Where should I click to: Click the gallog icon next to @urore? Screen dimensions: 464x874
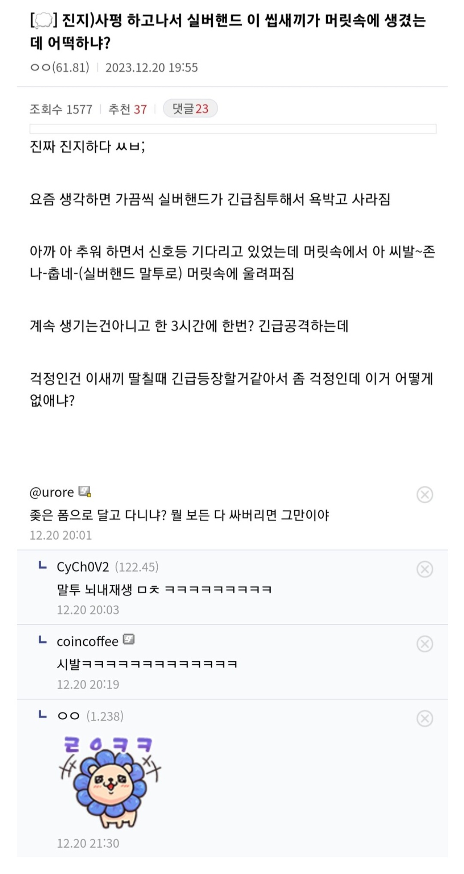[x=85, y=492]
